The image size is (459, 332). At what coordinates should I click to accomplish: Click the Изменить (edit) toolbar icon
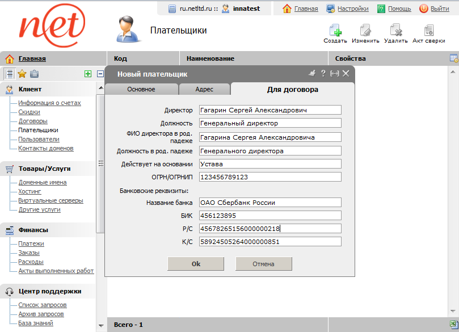point(365,31)
